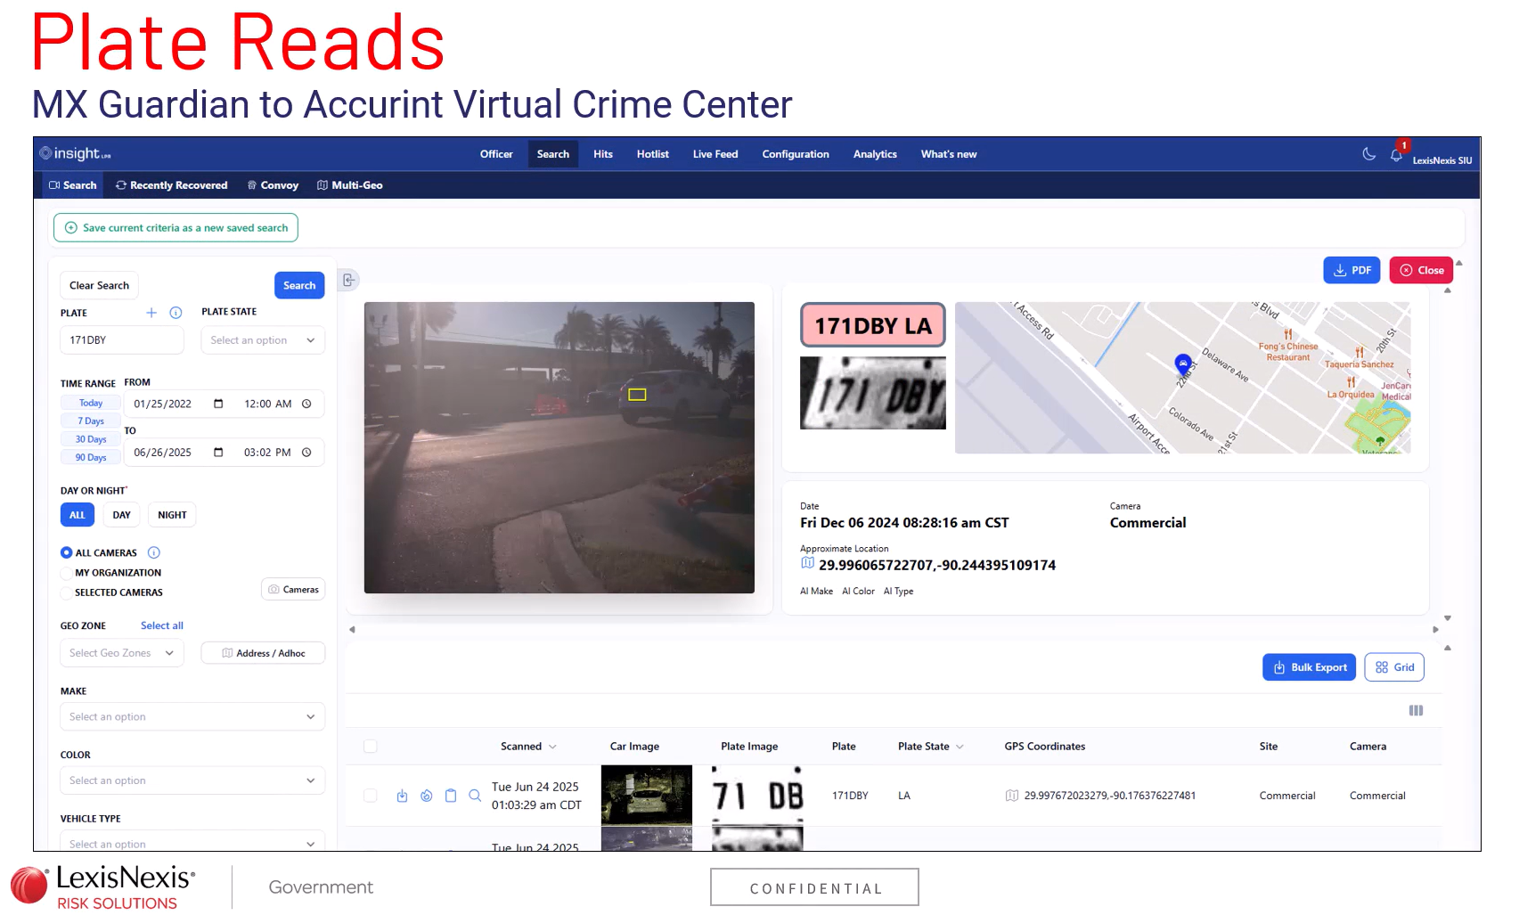Sort by Scanned column chevron
This screenshot has height=915, width=1519.
click(552, 747)
